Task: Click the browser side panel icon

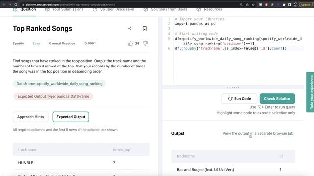Action: 290,5
